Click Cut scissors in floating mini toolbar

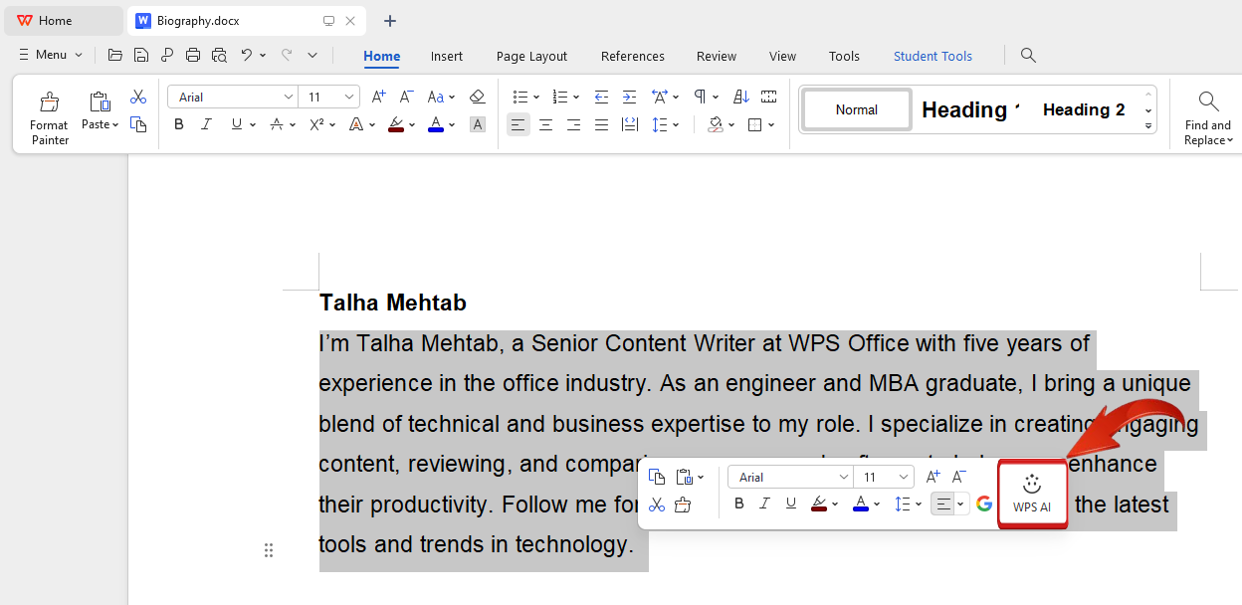tap(656, 504)
